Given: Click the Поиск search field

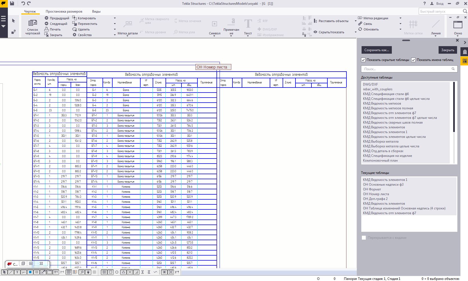Looking at the screenshot, I should click(x=406, y=69).
